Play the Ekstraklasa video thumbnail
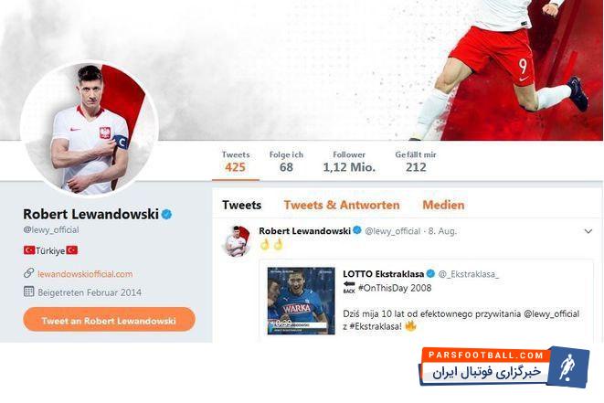 pos(302,301)
